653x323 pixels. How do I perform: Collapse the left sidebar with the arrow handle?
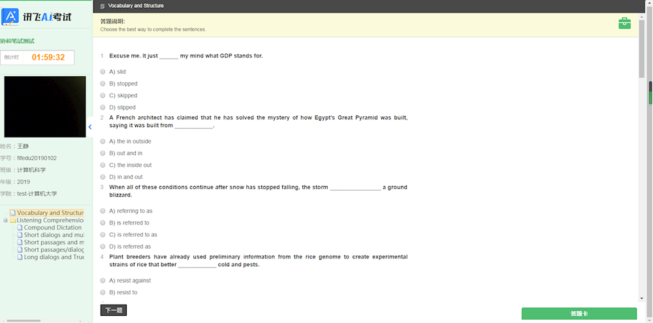(x=90, y=127)
